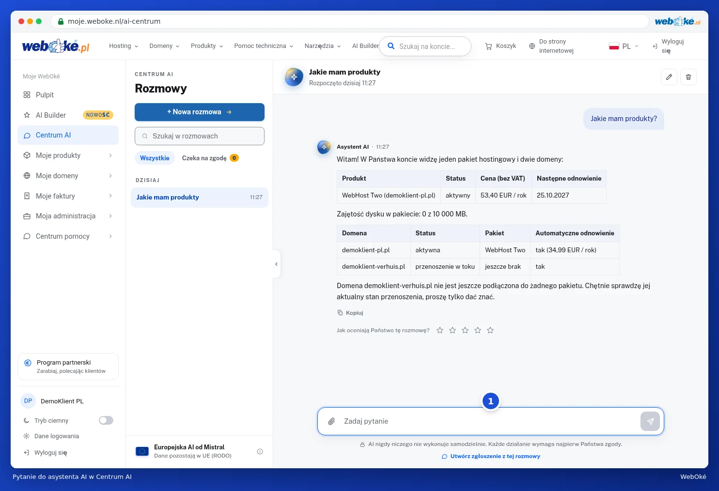
Task: Open Centrum AI in the sidebar
Action: [68, 135]
